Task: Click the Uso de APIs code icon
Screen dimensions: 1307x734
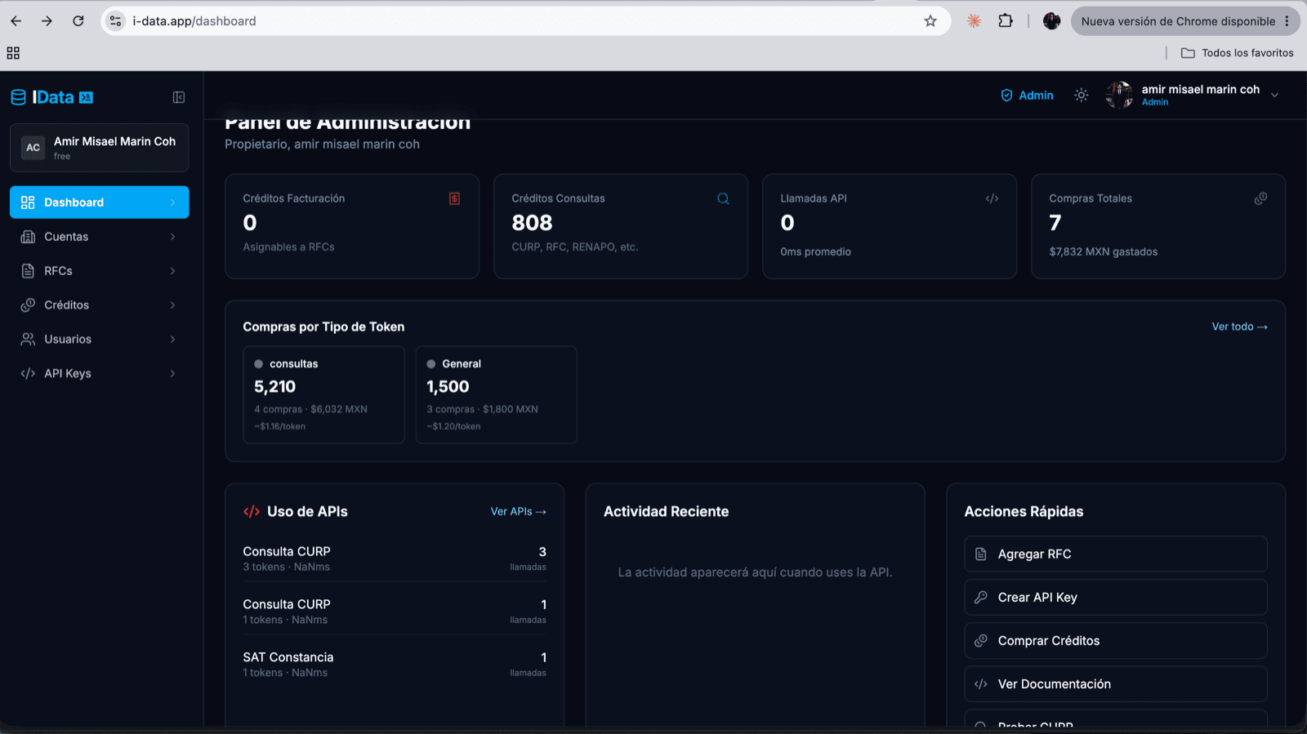Action: click(252, 512)
